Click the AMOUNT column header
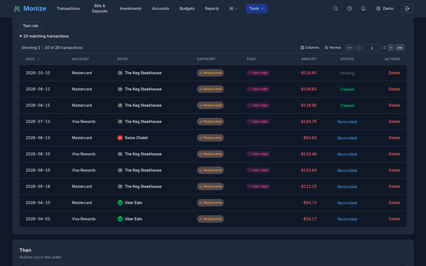Screen dimensions: 426x266 (309, 59)
